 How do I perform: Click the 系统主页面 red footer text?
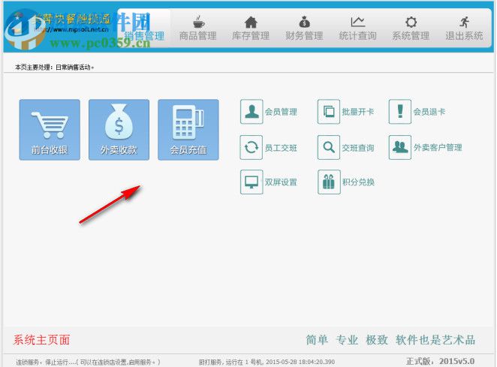[41, 340]
